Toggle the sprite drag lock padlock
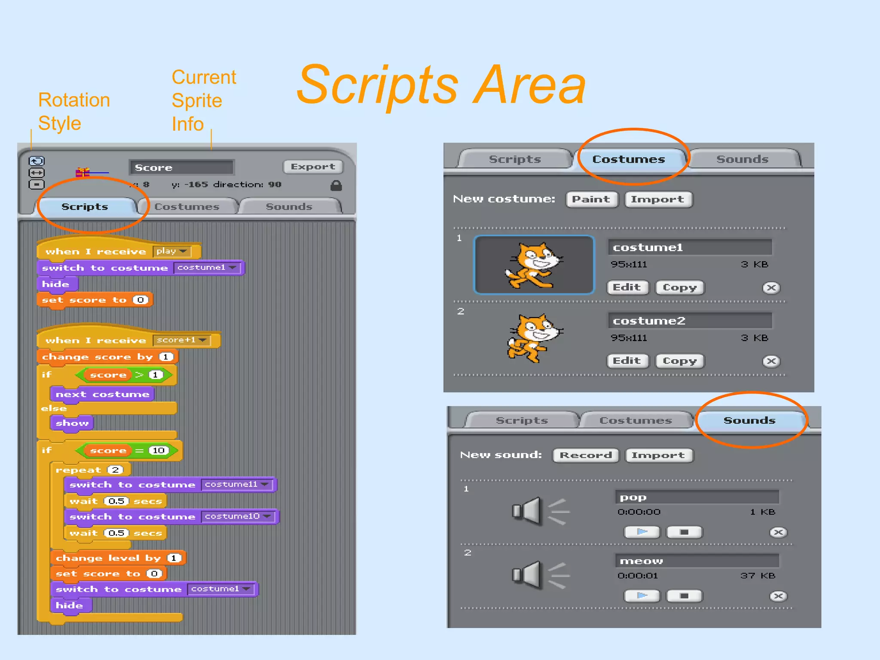Screen dimensions: 880x660 pos(336,185)
